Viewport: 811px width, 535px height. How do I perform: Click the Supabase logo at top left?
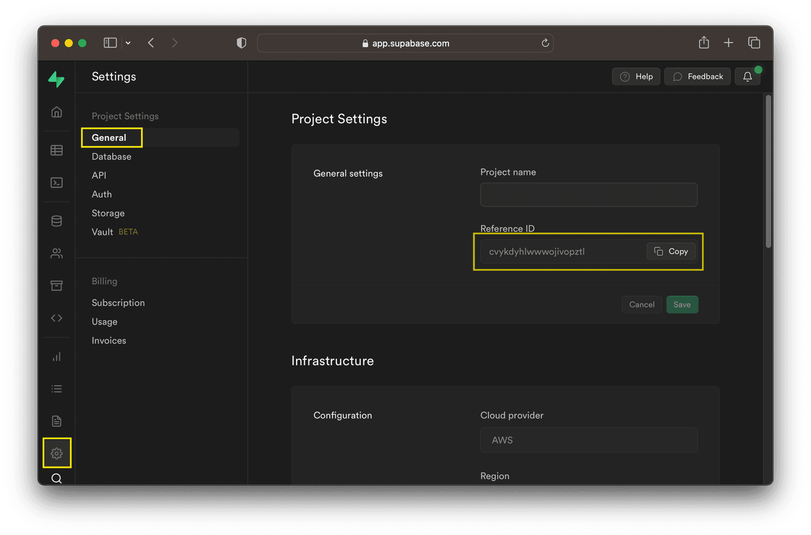[x=56, y=79]
